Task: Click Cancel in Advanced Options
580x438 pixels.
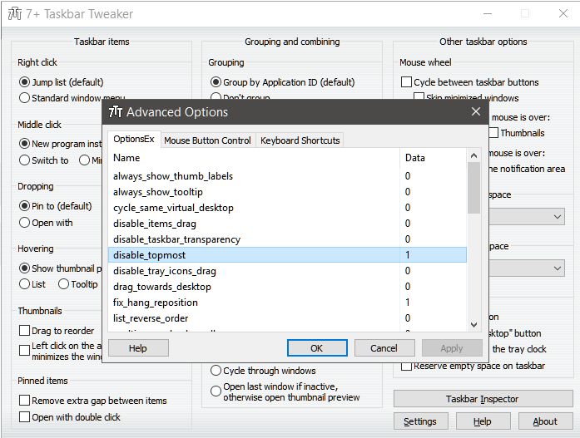Action: tap(384, 348)
